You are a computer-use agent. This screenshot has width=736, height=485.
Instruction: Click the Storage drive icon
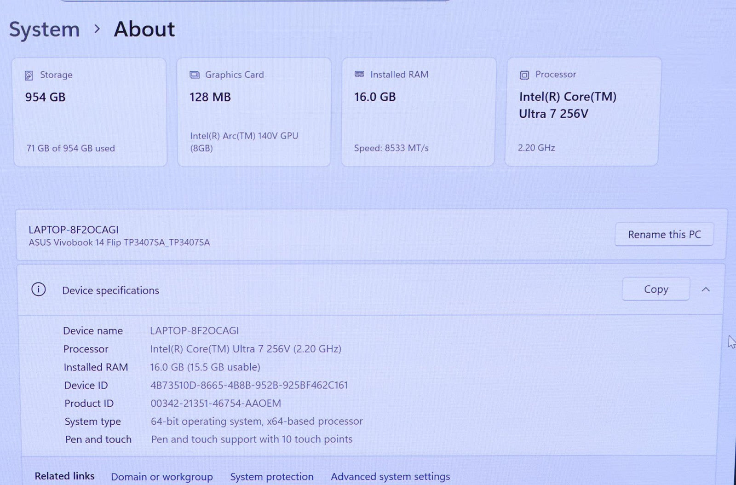pos(29,75)
